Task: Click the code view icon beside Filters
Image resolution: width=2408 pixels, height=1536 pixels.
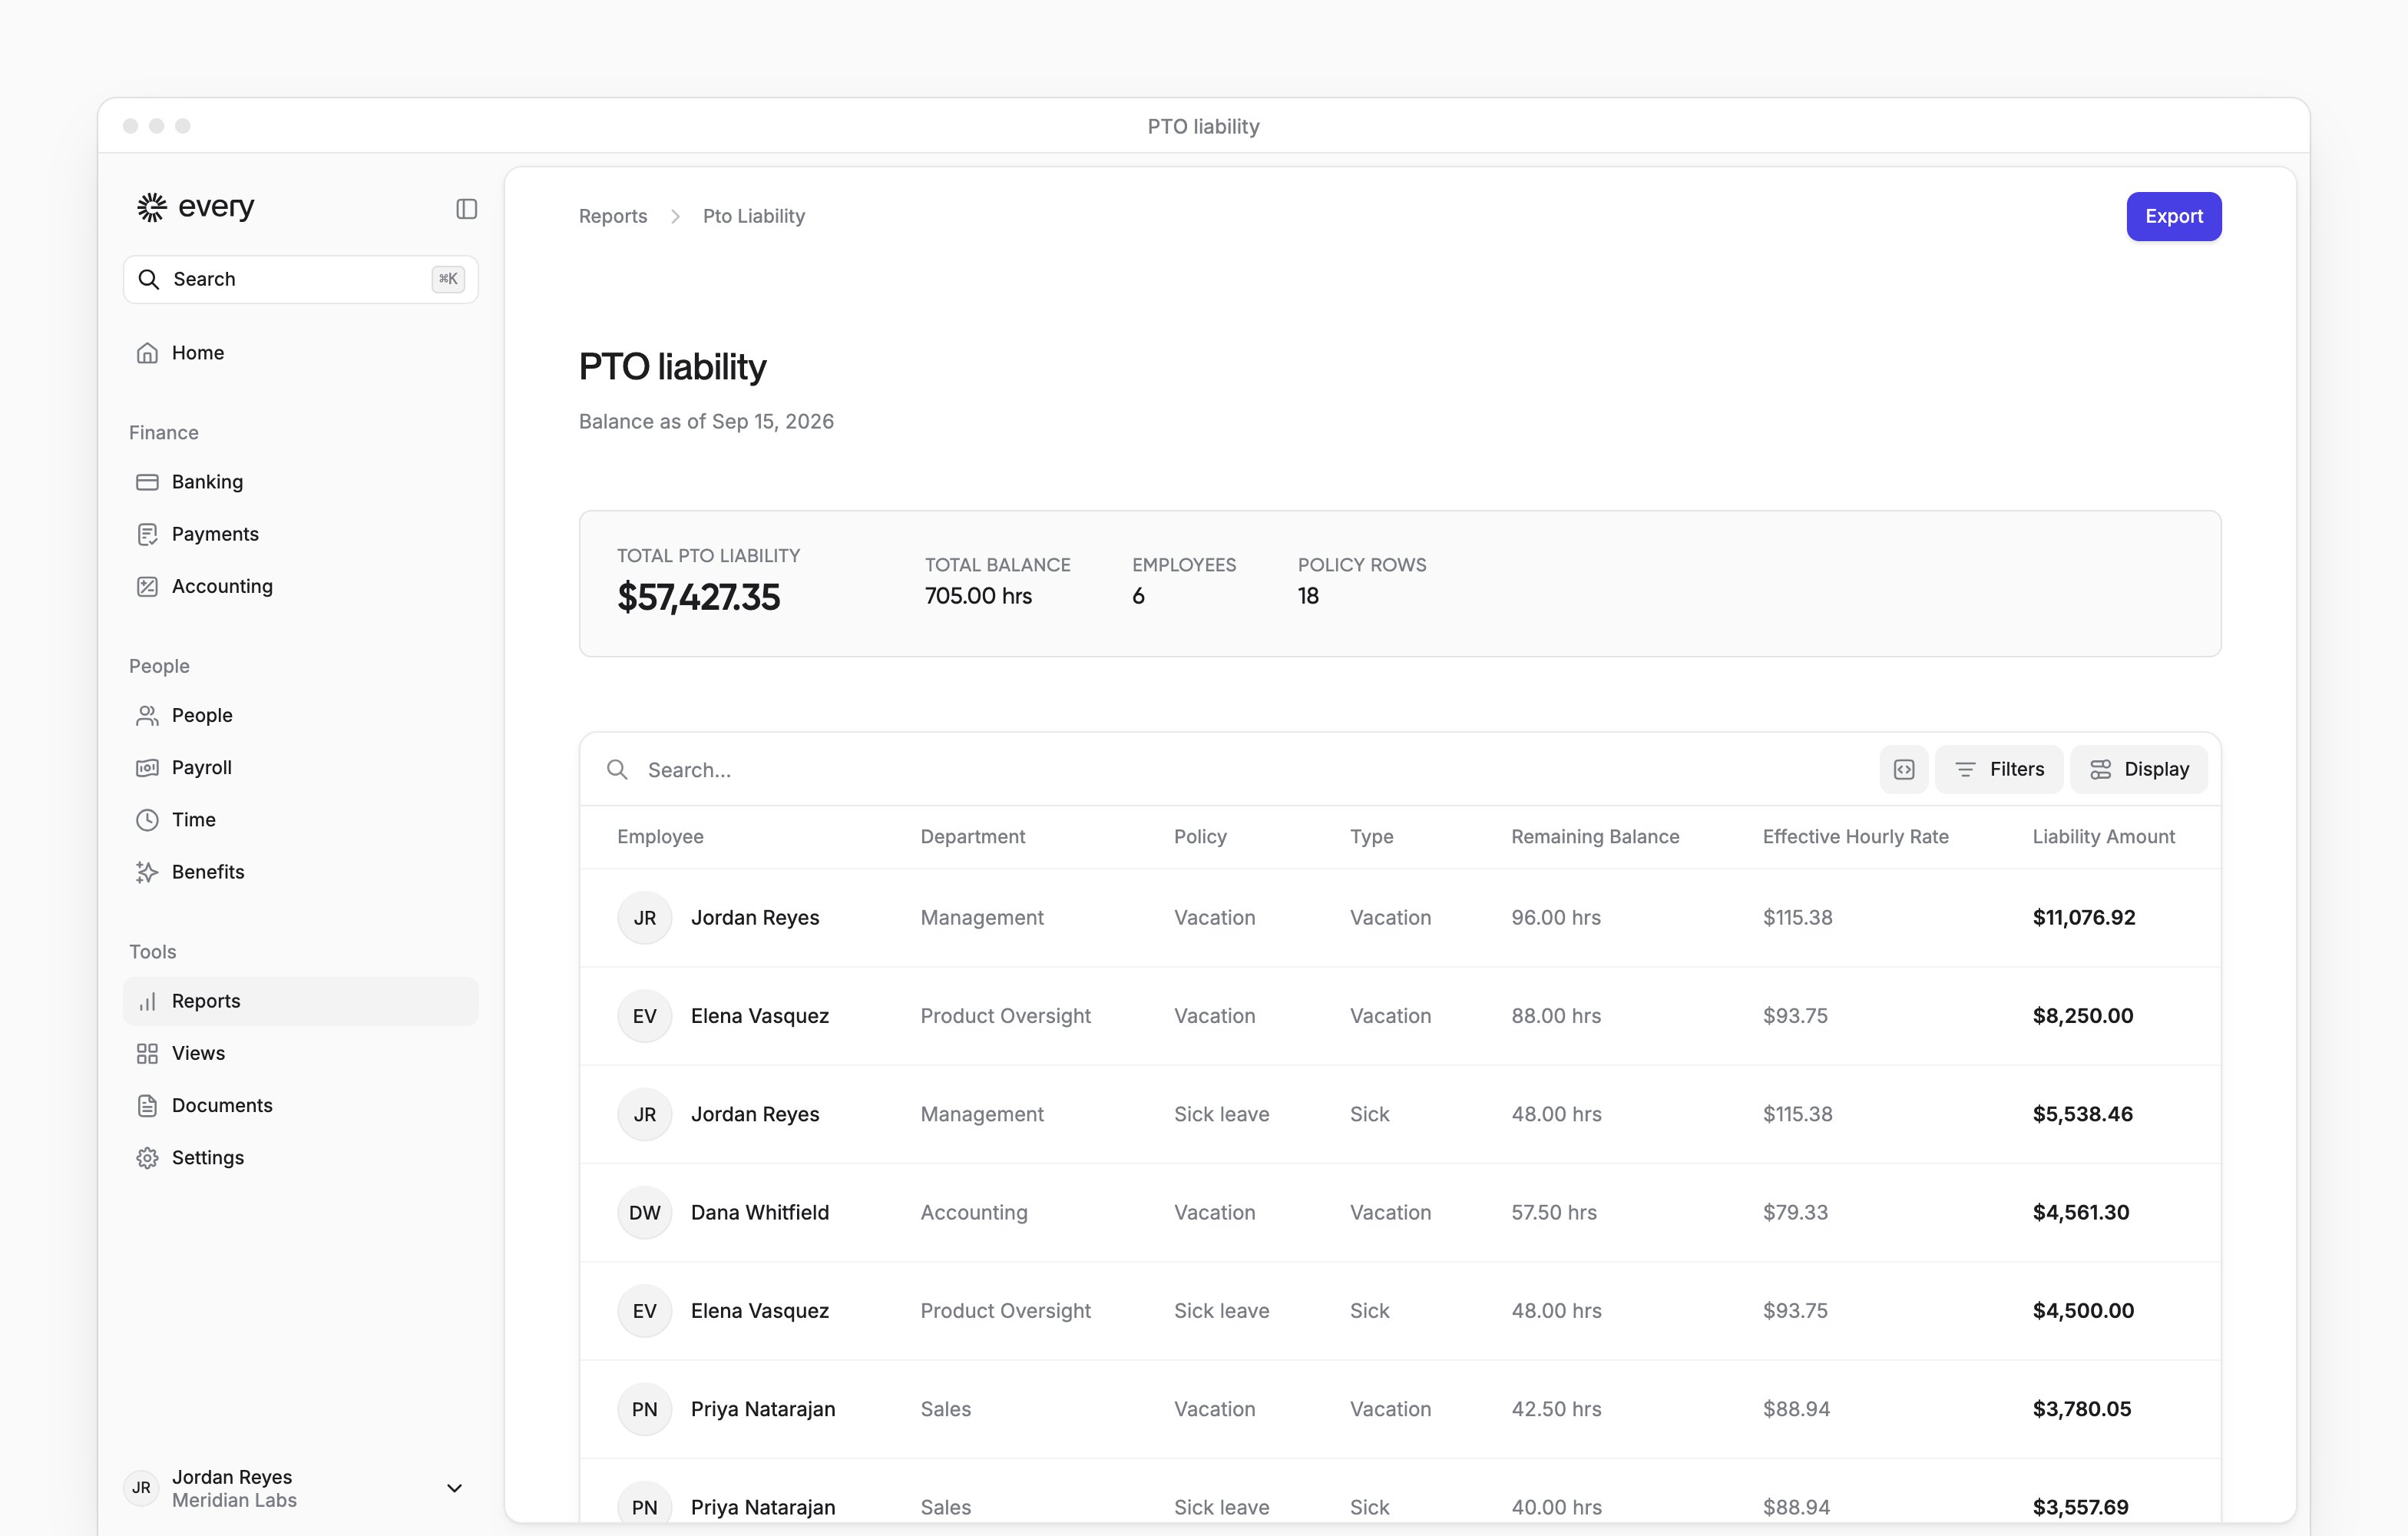Action: click(1903, 769)
